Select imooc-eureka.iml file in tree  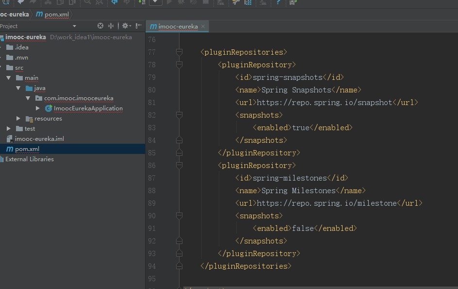click(x=39, y=139)
